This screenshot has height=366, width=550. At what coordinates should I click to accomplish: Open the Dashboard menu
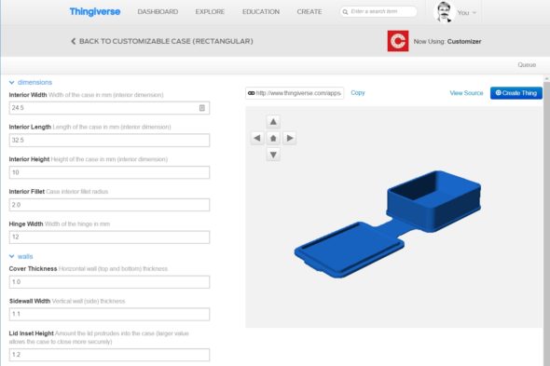coord(158,11)
